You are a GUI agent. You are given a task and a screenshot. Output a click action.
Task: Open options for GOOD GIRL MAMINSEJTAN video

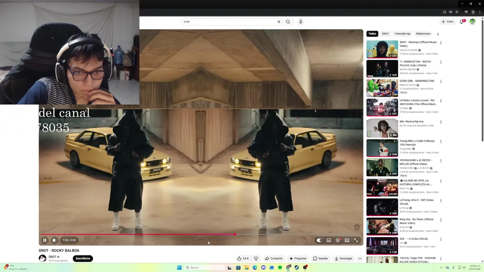point(441,81)
